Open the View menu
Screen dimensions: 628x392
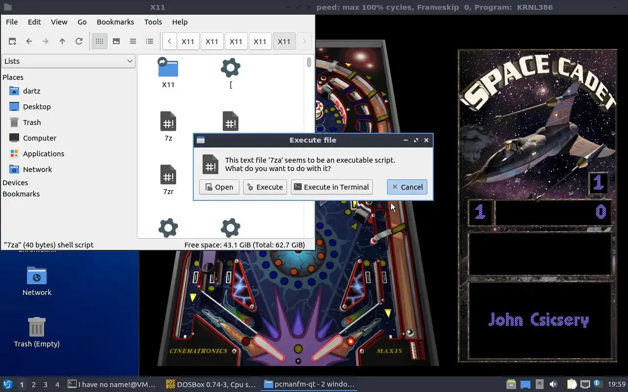(x=59, y=22)
